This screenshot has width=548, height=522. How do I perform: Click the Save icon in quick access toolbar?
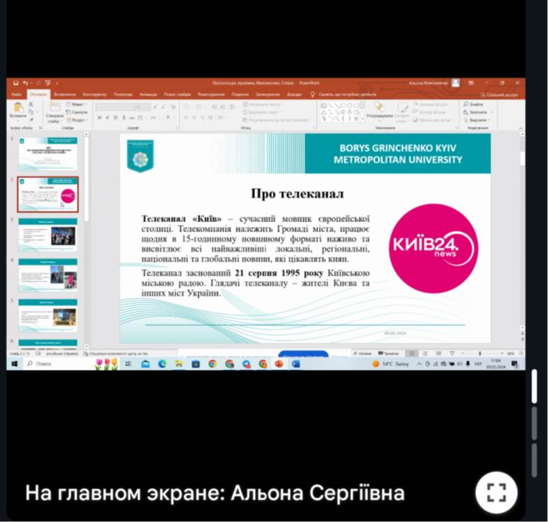click(x=15, y=83)
